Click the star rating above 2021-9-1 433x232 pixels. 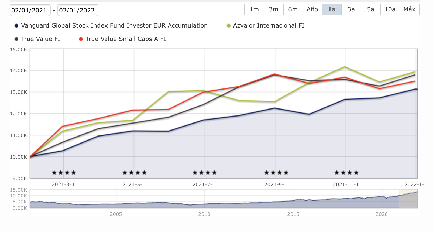(x=276, y=172)
